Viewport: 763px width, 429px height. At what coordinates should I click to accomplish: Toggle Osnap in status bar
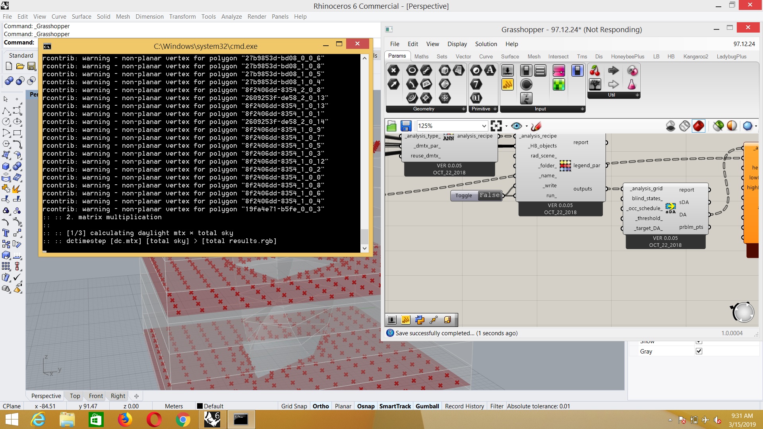(x=366, y=406)
